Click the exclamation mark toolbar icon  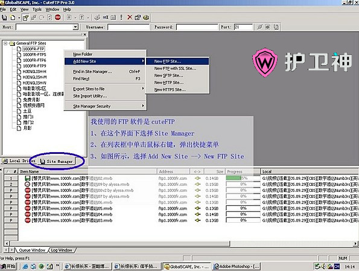click(x=121, y=18)
